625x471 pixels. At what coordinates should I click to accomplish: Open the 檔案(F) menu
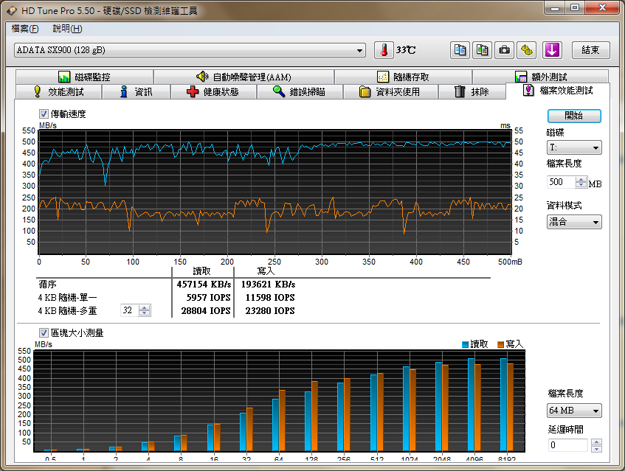[x=25, y=29]
